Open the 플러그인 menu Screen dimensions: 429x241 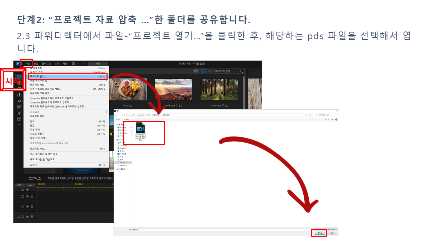(46, 63)
